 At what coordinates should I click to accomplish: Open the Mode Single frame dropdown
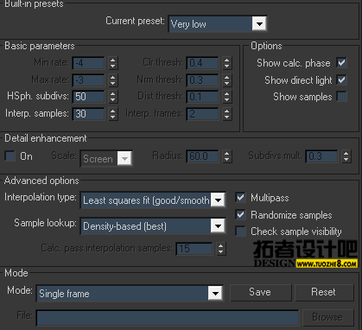[x=130, y=294]
